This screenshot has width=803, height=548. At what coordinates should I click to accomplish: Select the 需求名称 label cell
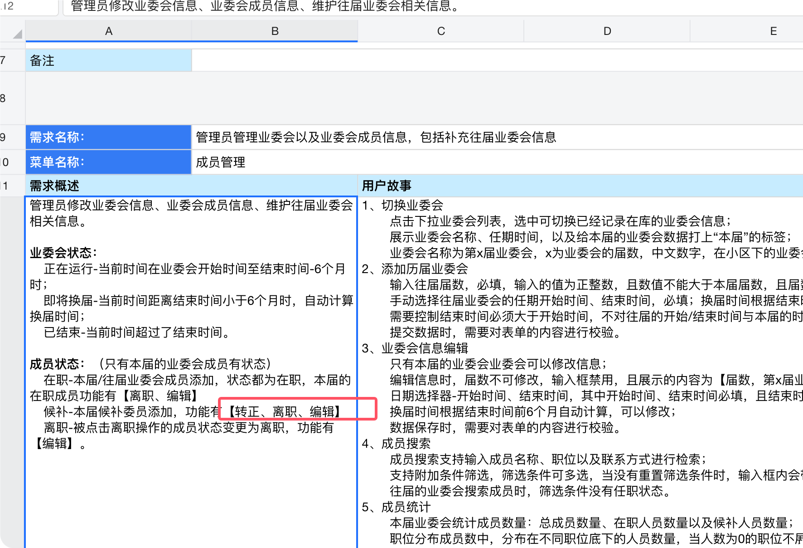pos(109,137)
